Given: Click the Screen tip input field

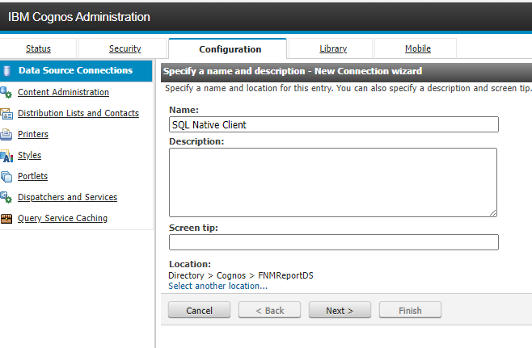Looking at the screenshot, I should point(334,242).
